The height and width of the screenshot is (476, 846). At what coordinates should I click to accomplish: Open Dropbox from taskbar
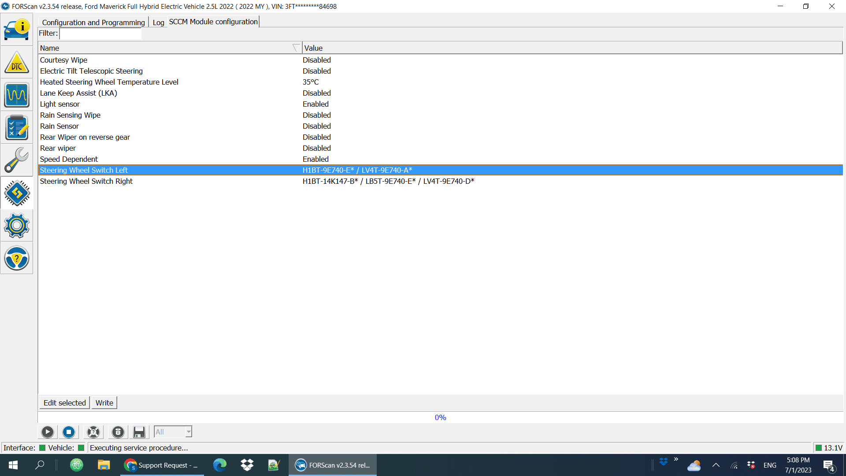tap(247, 465)
